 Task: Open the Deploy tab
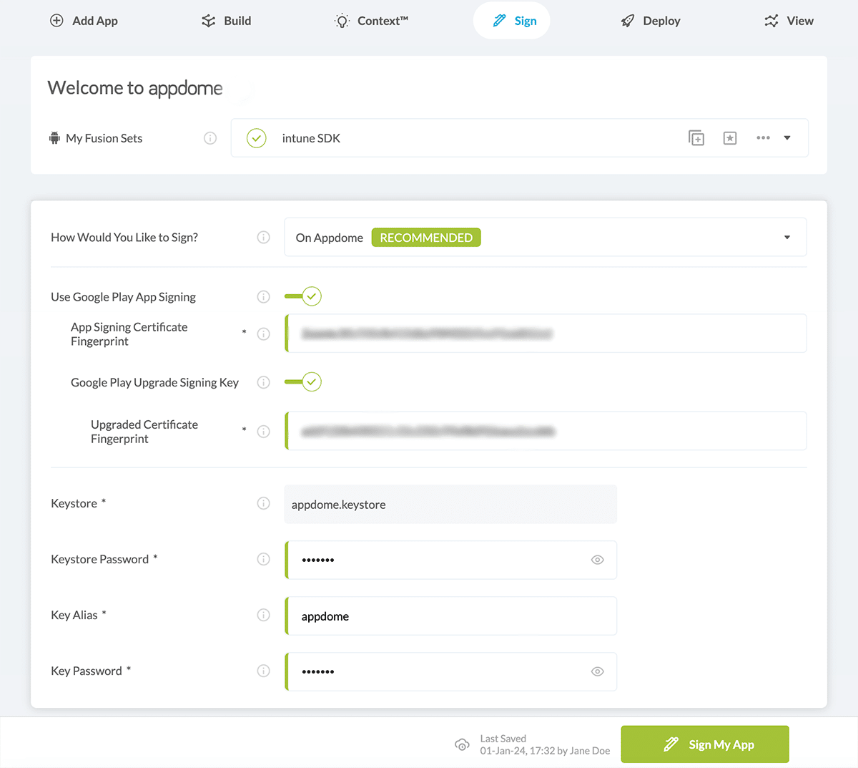(x=649, y=21)
